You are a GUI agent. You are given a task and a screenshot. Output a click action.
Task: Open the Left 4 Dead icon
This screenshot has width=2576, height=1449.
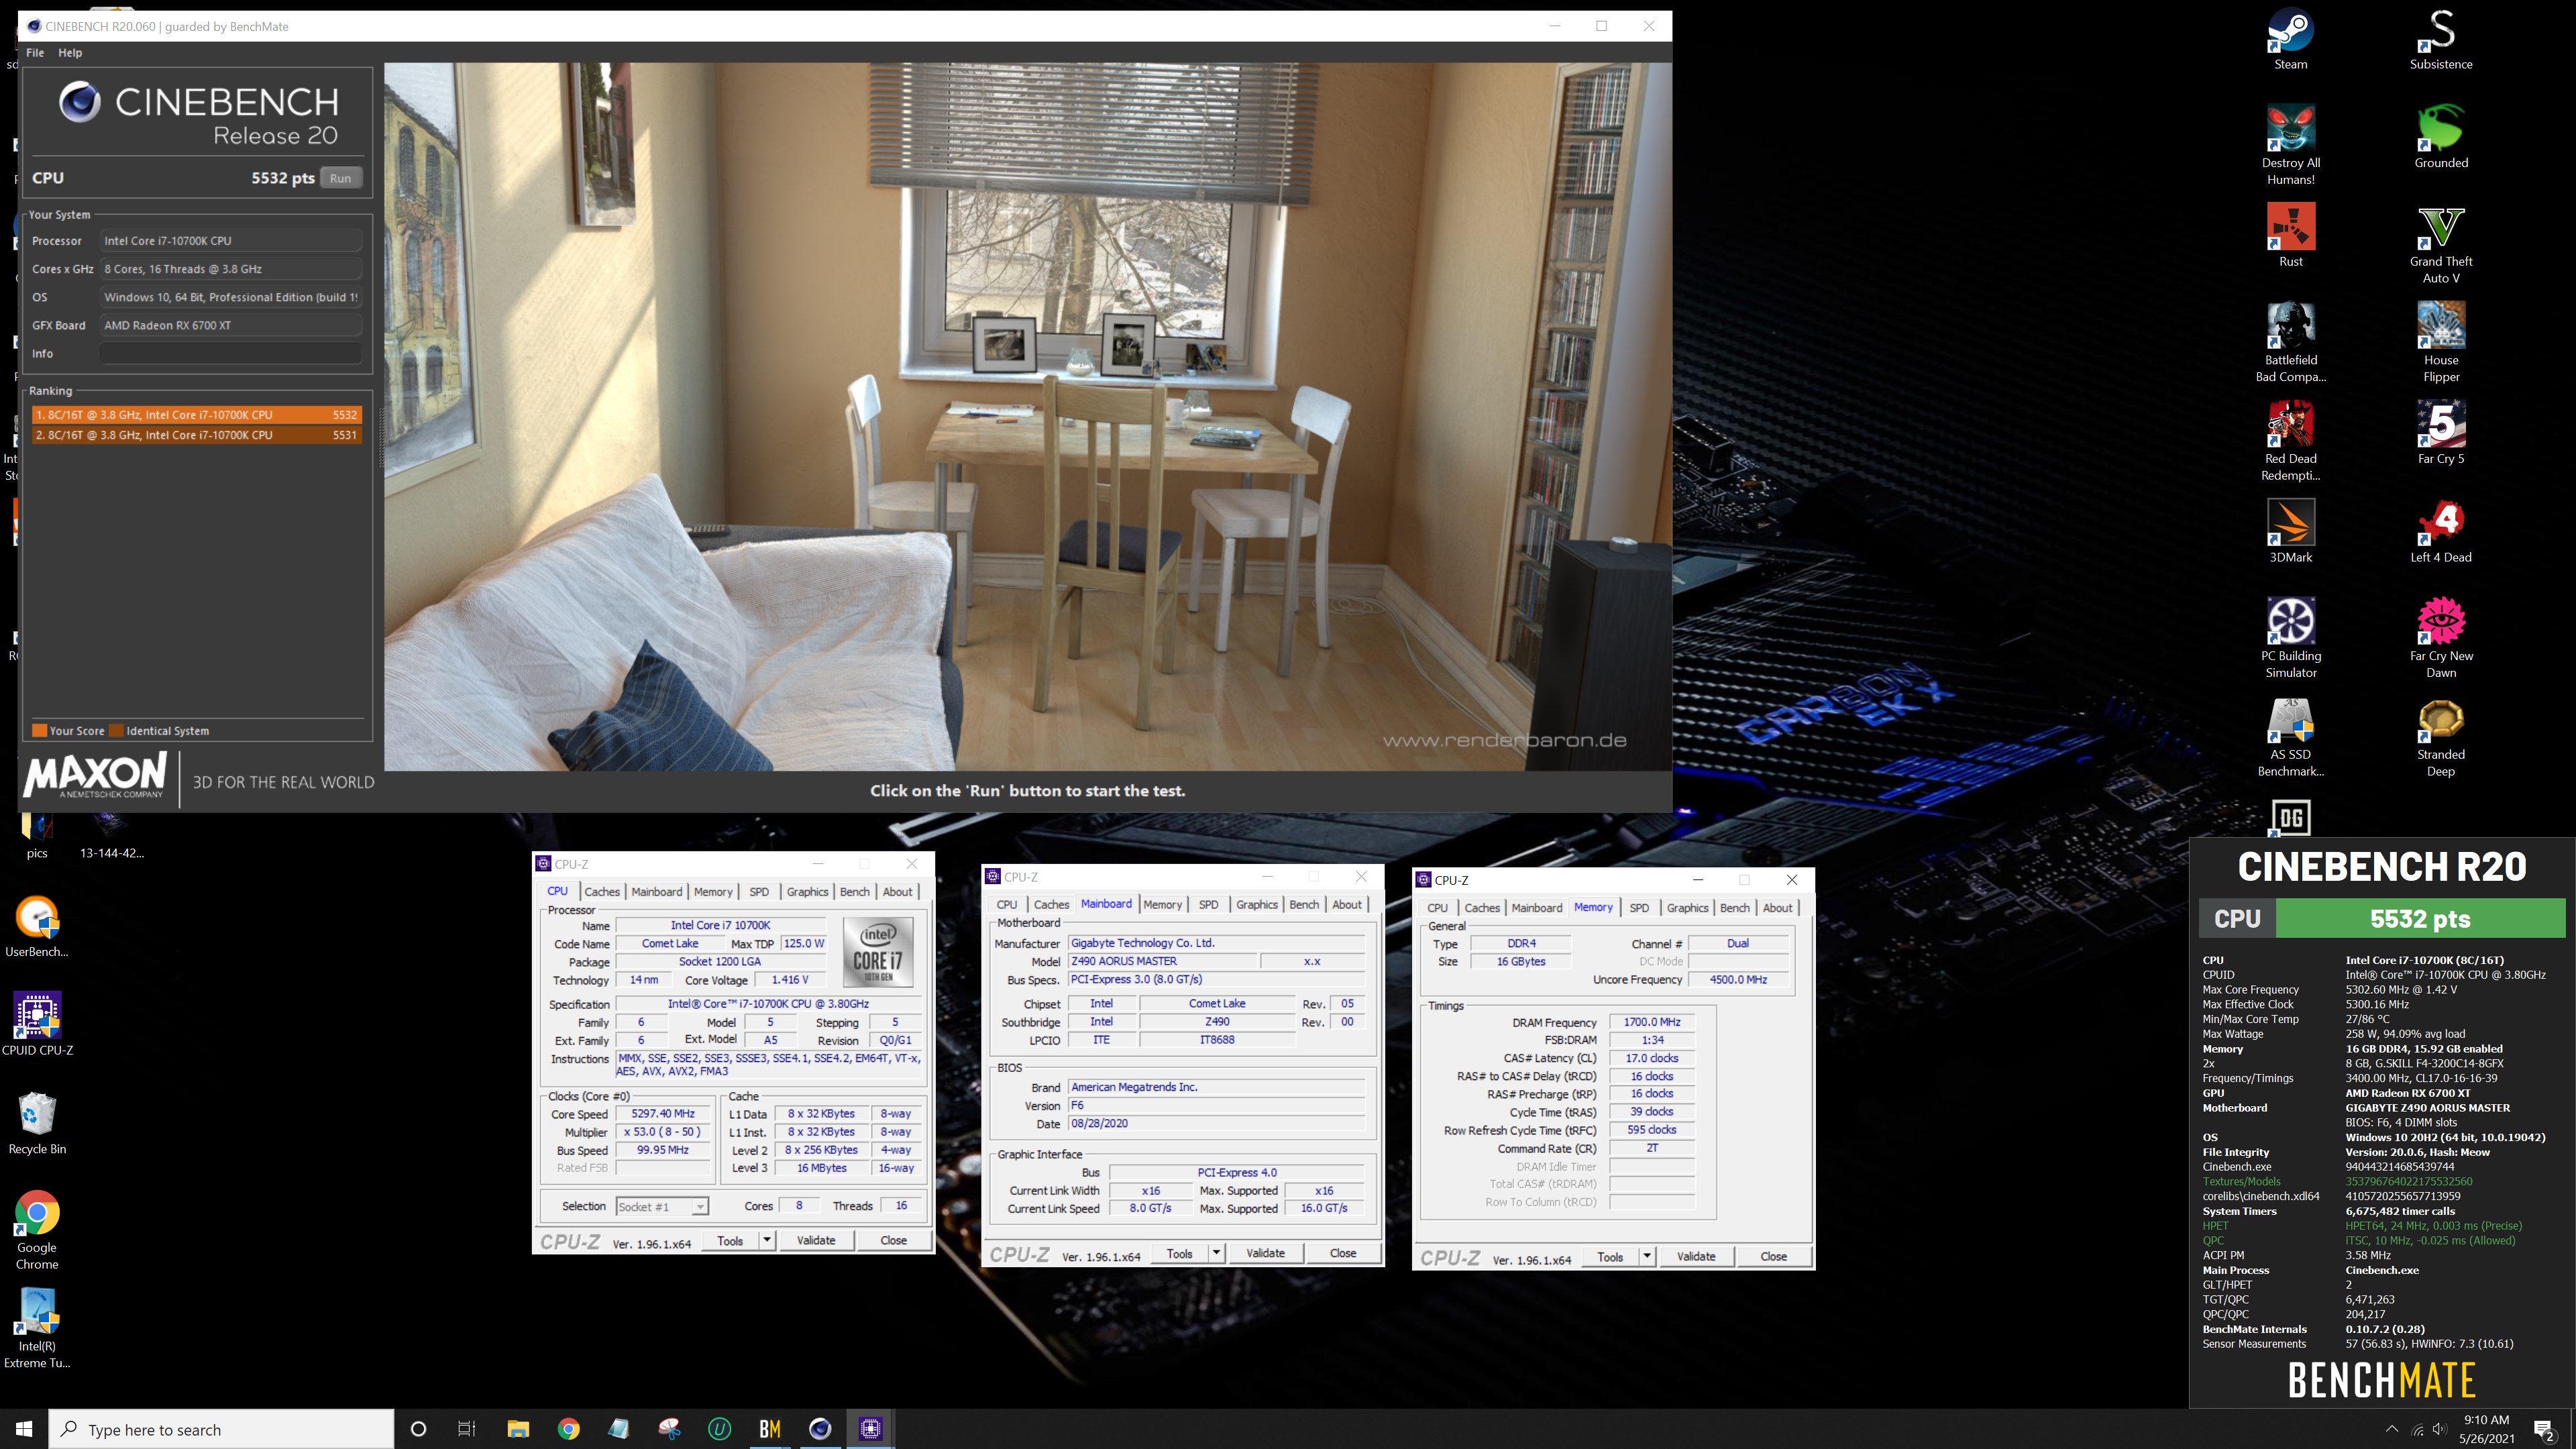coord(2440,532)
